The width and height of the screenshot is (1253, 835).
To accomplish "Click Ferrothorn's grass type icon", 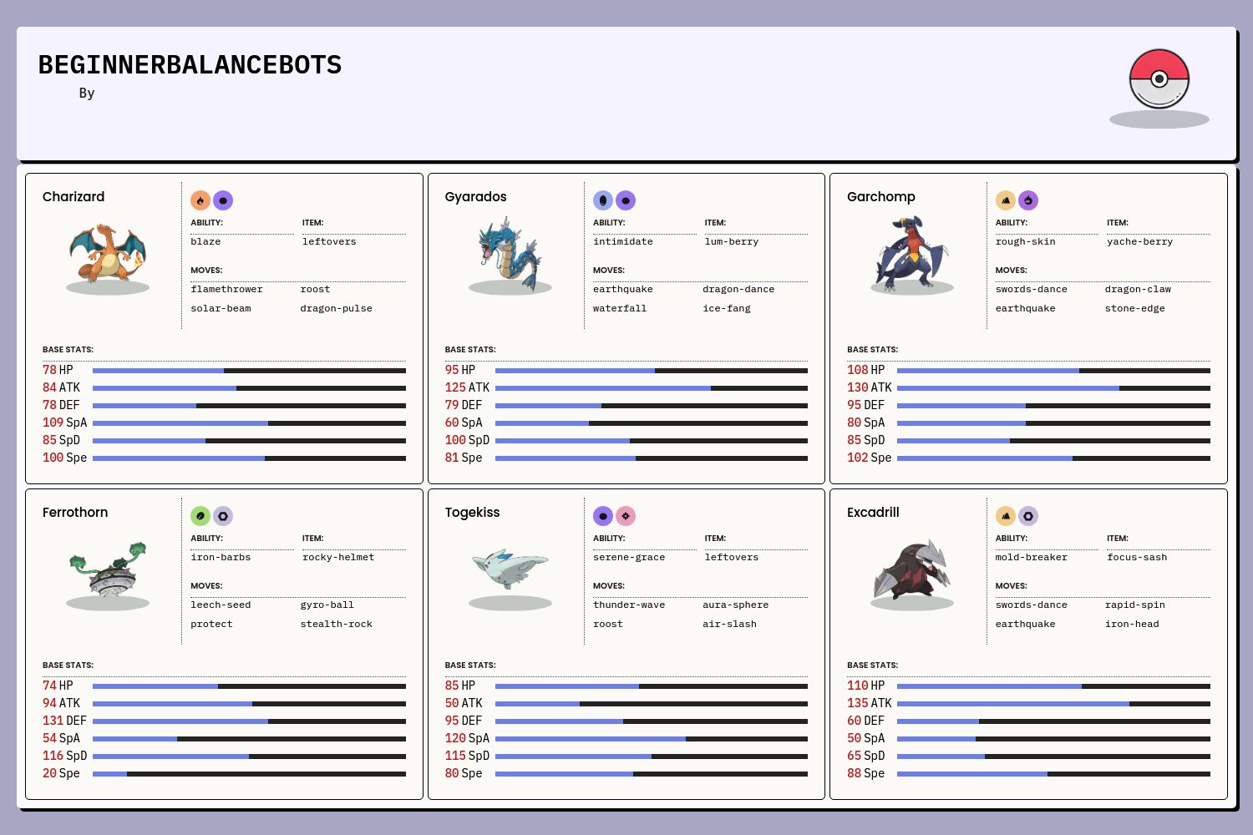I will coord(200,516).
